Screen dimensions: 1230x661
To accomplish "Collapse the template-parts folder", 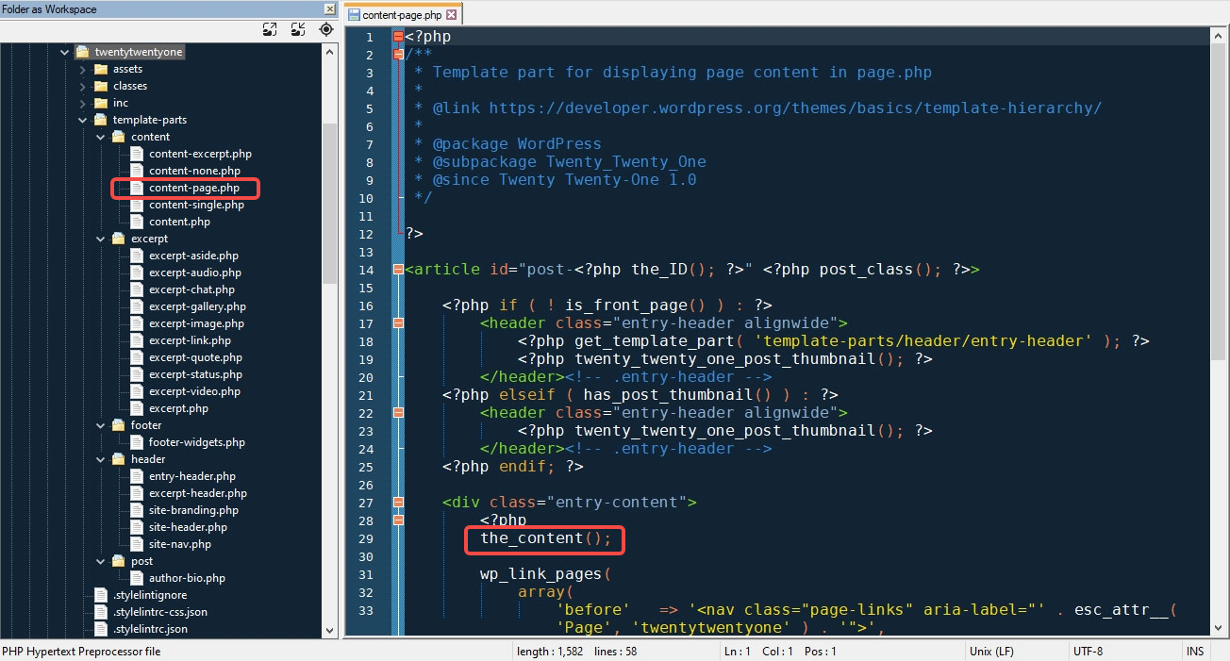I will coord(82,120).
